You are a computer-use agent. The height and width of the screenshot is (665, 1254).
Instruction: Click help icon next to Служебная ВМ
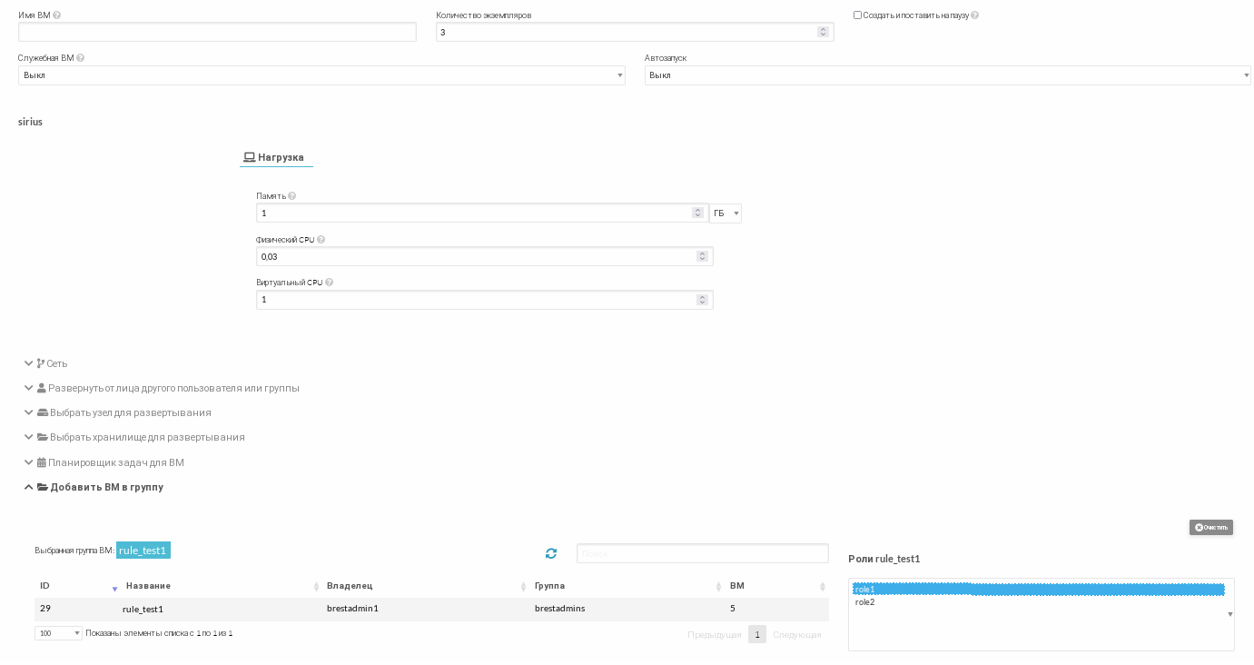[81, 58]
